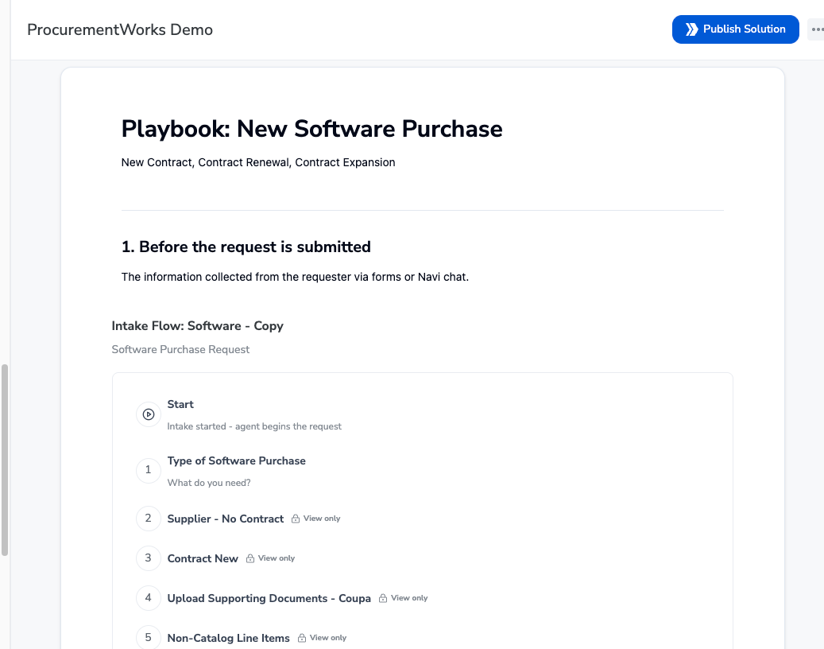Image resolution: width=824 pixels, height=649 pixels.
Task: Open the Contract New step
Action: pos(203,558)
